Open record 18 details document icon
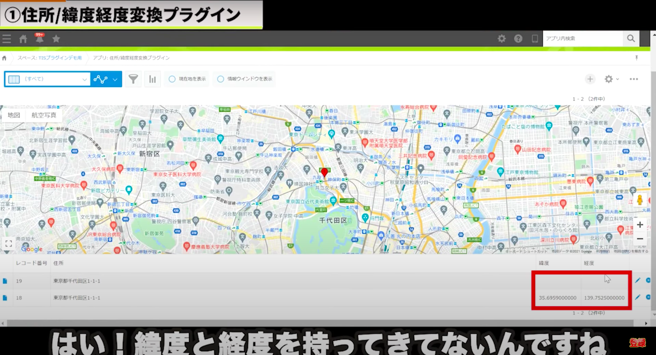The height and width of the screenshot is (355, 656). [x=5, y=298]
